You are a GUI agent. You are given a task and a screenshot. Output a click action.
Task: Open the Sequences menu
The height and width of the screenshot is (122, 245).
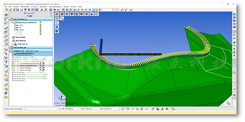point(43,7)
